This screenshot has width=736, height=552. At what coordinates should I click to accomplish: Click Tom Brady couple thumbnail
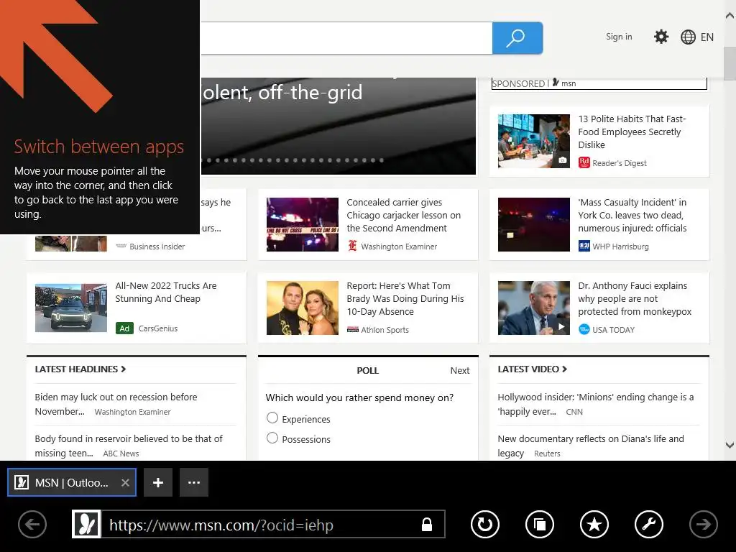click(x=303, y=308)
